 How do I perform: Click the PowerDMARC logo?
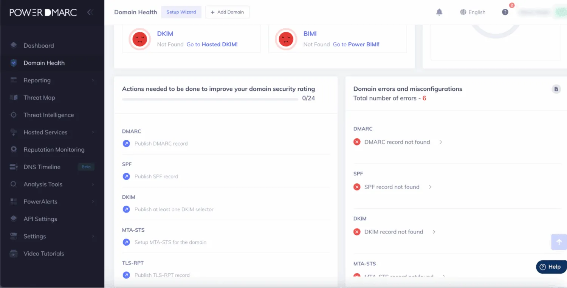coord(43,12)
